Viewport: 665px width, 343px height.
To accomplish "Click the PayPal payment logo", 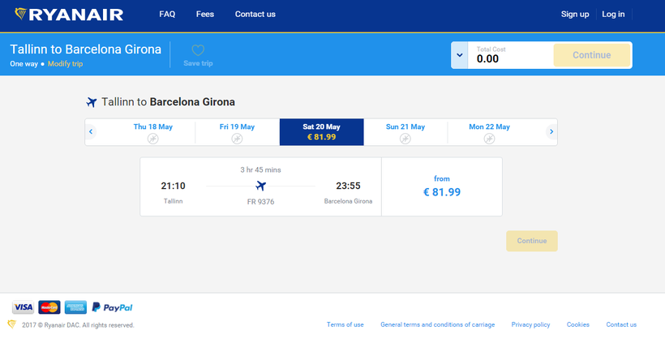I will 112,307.
